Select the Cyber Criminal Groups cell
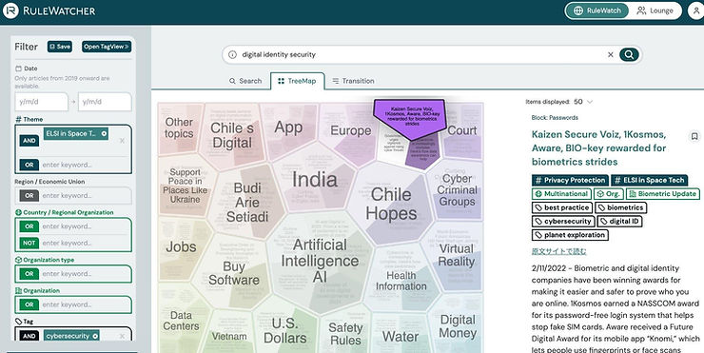 click(457, 190)
